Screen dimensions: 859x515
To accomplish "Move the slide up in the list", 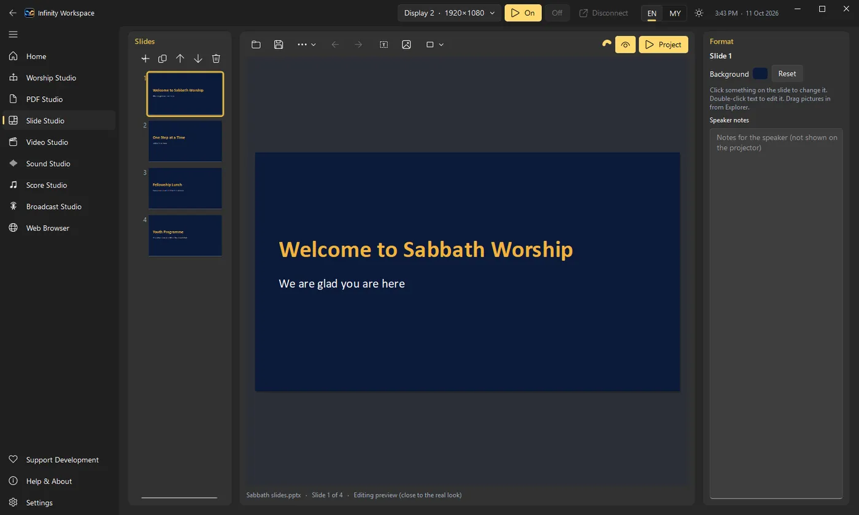I will point(180,59).
